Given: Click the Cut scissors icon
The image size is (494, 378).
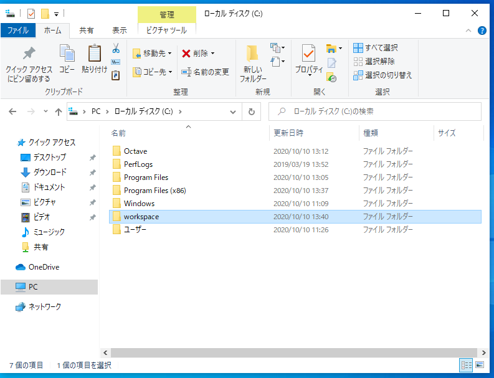Looking at the screenshot, I should [x=116, y=48].
